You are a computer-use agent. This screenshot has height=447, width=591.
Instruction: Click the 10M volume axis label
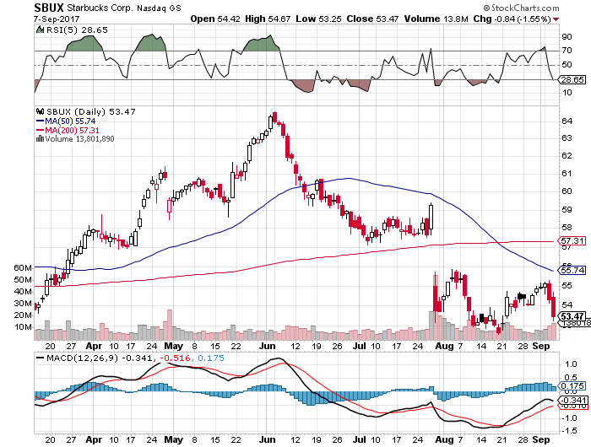click(x=23, y=327)
